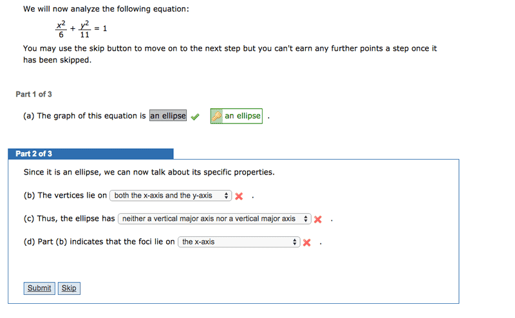The height and width of the screenshot is (318, 515).
Task: Click the green checkmark in part (a)
Action: 195,117
